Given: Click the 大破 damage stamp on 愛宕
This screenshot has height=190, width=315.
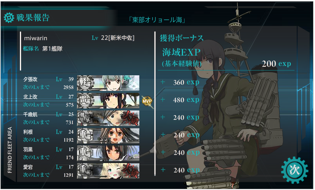Looking at the screenshot, I should [x=131, y=171].
